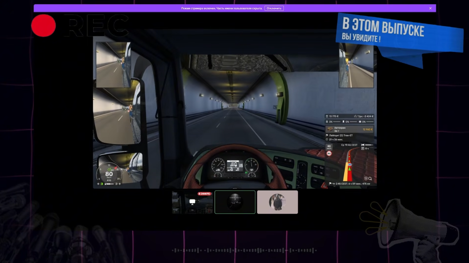The image size is (469, 263).
Task: Open the stream thumbnail marked В ЭФИРЕ
Action: point(192,202)
